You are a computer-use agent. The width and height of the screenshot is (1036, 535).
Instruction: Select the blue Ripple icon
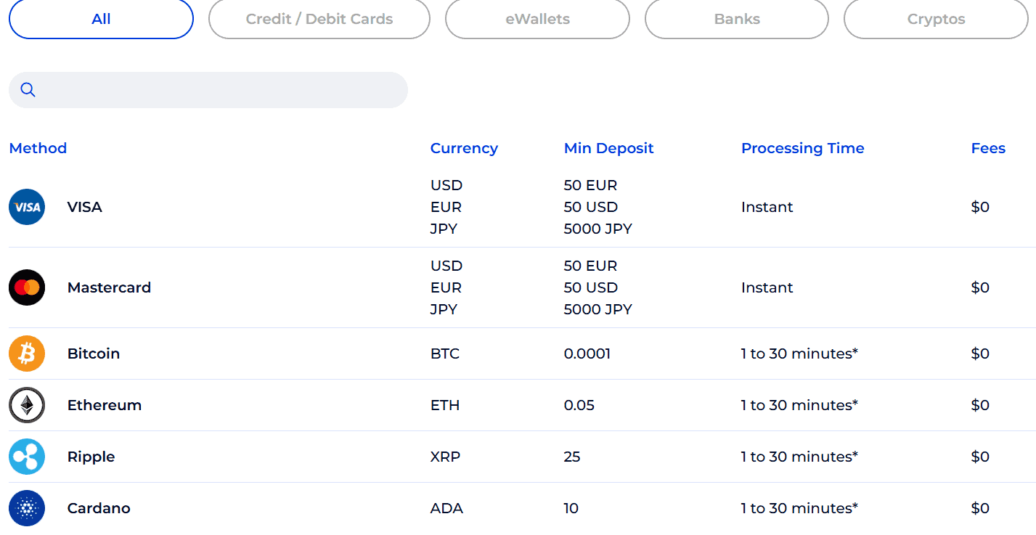coord(27,457)
